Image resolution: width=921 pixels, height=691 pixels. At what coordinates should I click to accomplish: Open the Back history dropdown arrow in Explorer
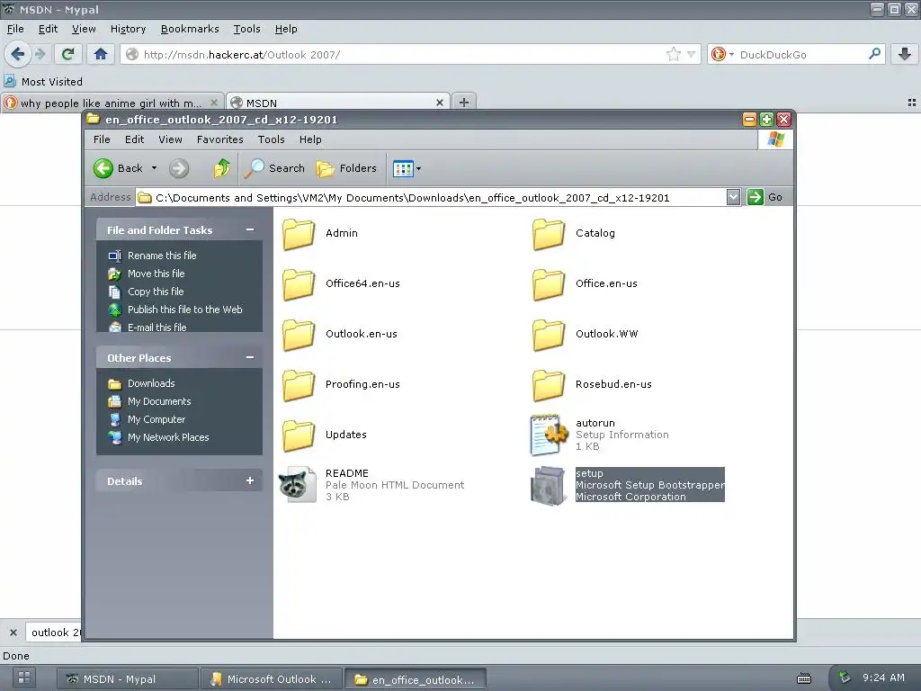[154, 168]
